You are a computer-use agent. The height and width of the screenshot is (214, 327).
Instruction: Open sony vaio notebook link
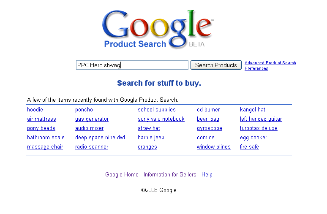161,119
